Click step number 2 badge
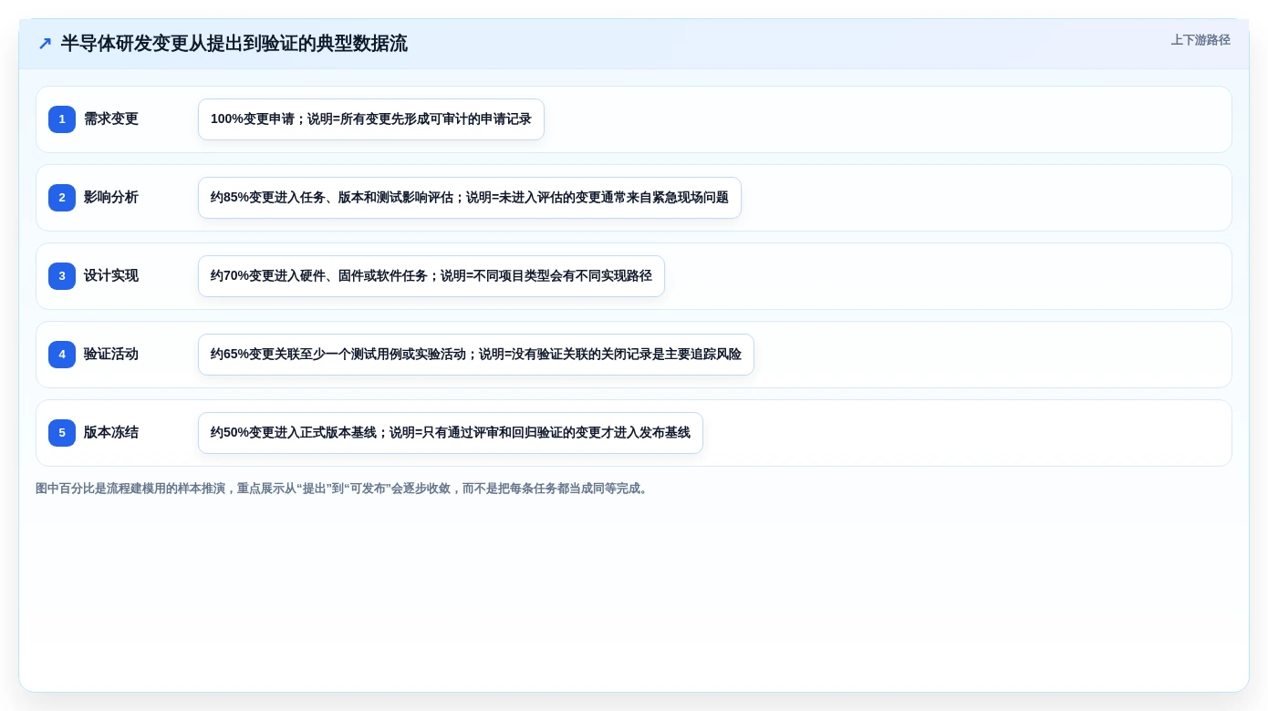The height and width of the screenshot is (711, 1268). (x=62, y=198)
